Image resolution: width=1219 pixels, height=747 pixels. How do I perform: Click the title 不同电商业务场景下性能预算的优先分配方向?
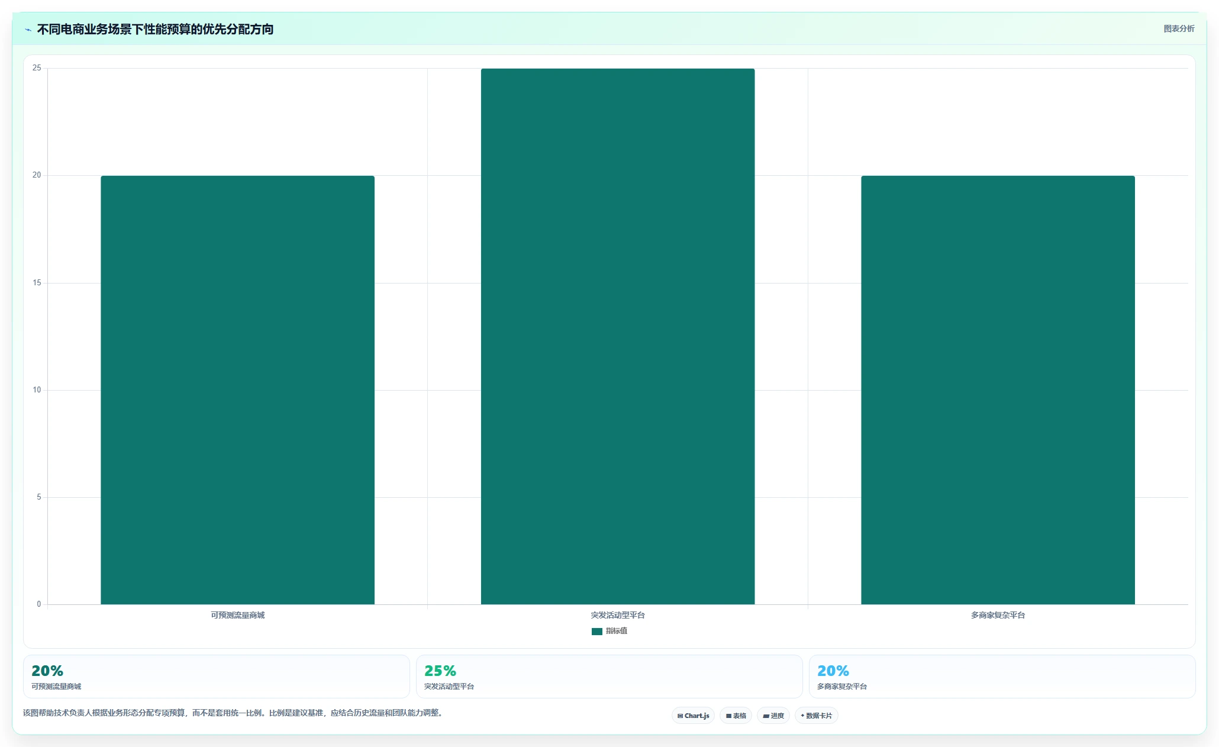(x=155, y=29)
